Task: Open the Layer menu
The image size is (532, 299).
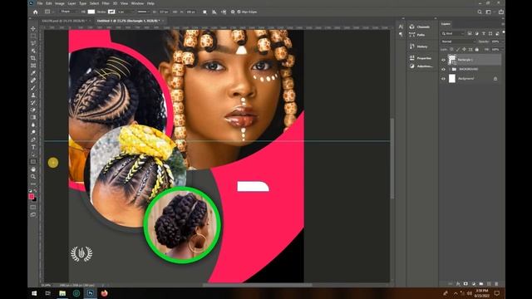Action: pos(71,3)
